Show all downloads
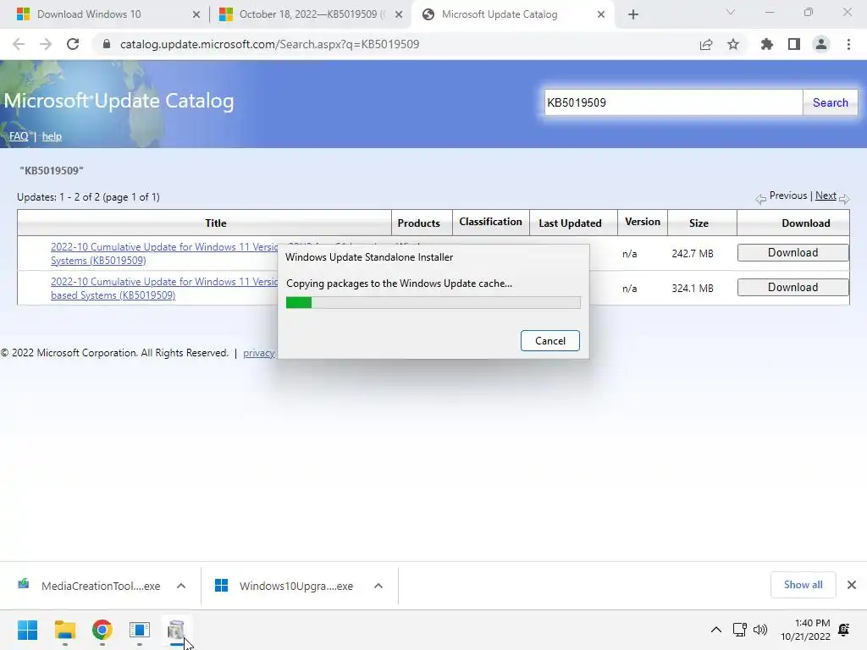 [x=803, y=585]
